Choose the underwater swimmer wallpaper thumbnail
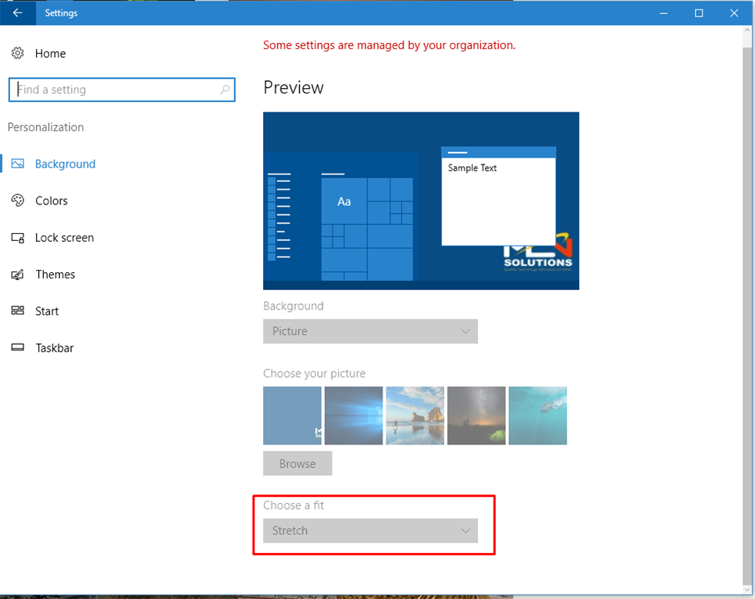 [538, 416]
